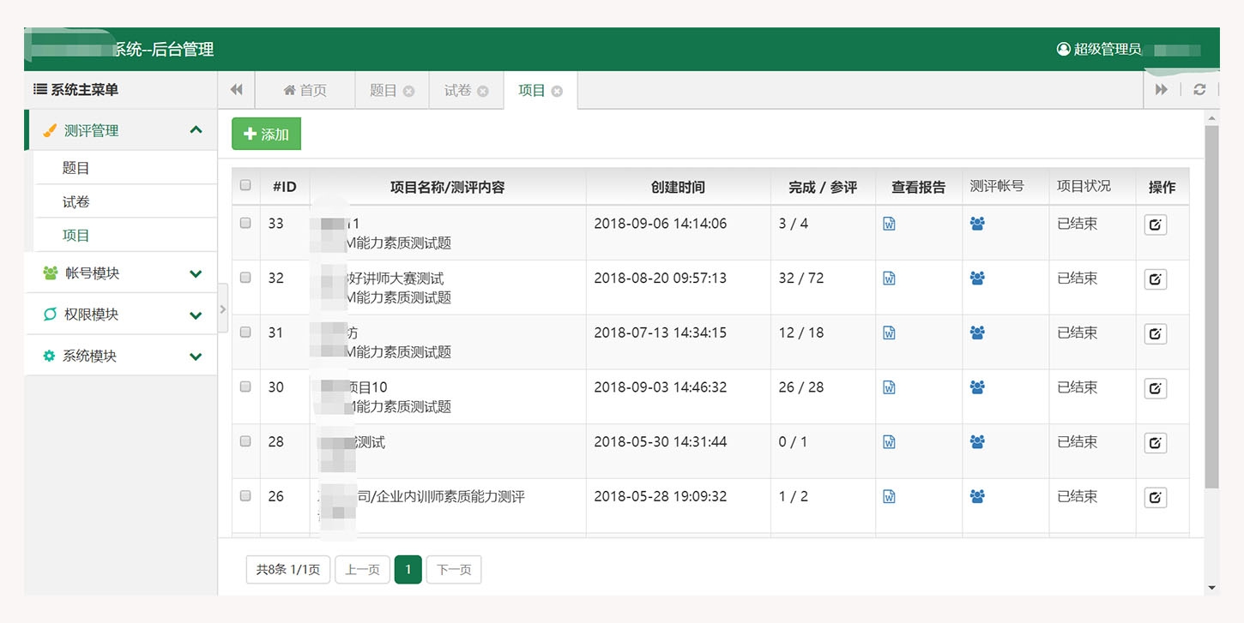Image resolution: width=1244 pixels, height=623 pixels.
Task: Click the green 添加 button
Action: tap(266, 135)
